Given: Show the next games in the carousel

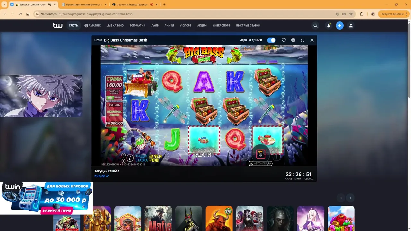Looking at the screenshot, I should coord(350,198).
